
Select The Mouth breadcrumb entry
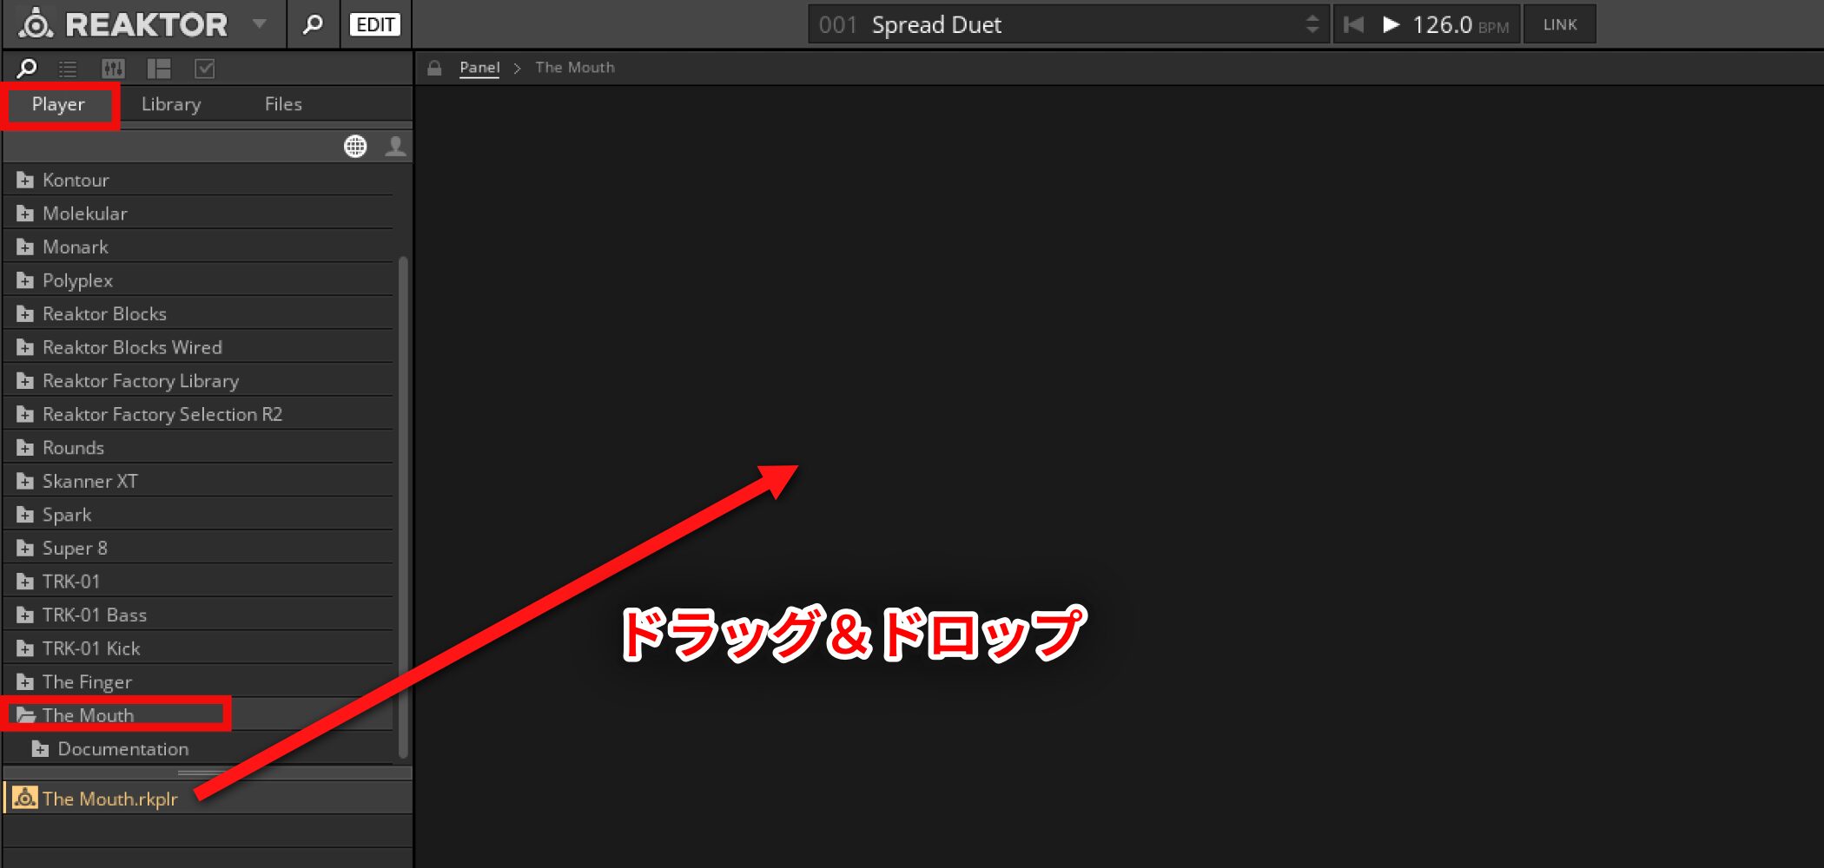coord(574,68)
